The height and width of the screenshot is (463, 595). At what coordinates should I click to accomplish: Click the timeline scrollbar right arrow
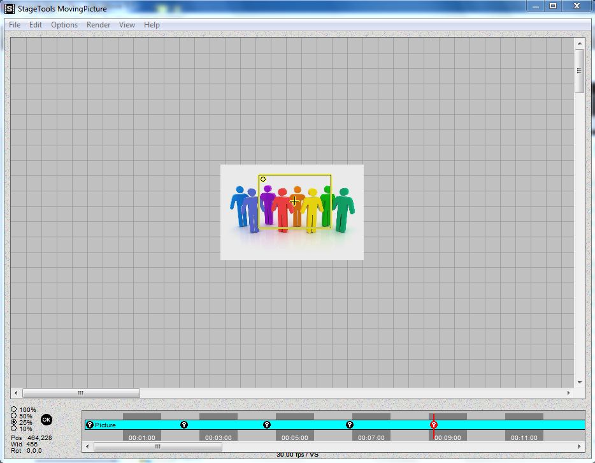click(580, 446)
